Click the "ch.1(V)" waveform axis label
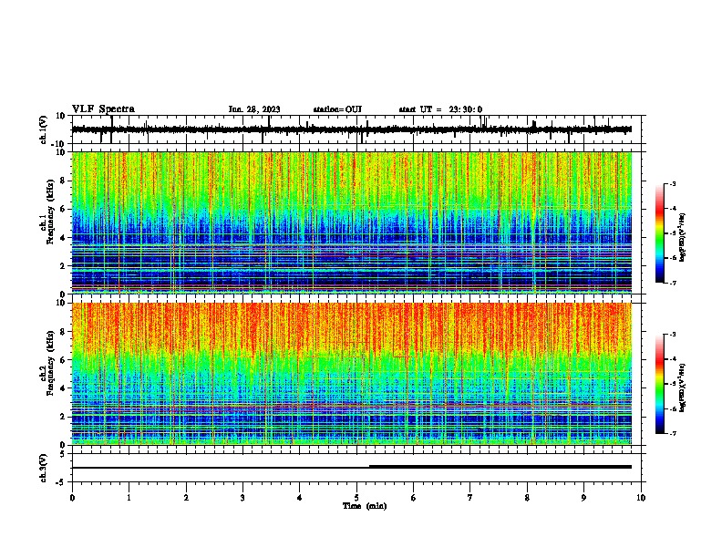Viewport: 722px width, 558px height. (44, 129)
